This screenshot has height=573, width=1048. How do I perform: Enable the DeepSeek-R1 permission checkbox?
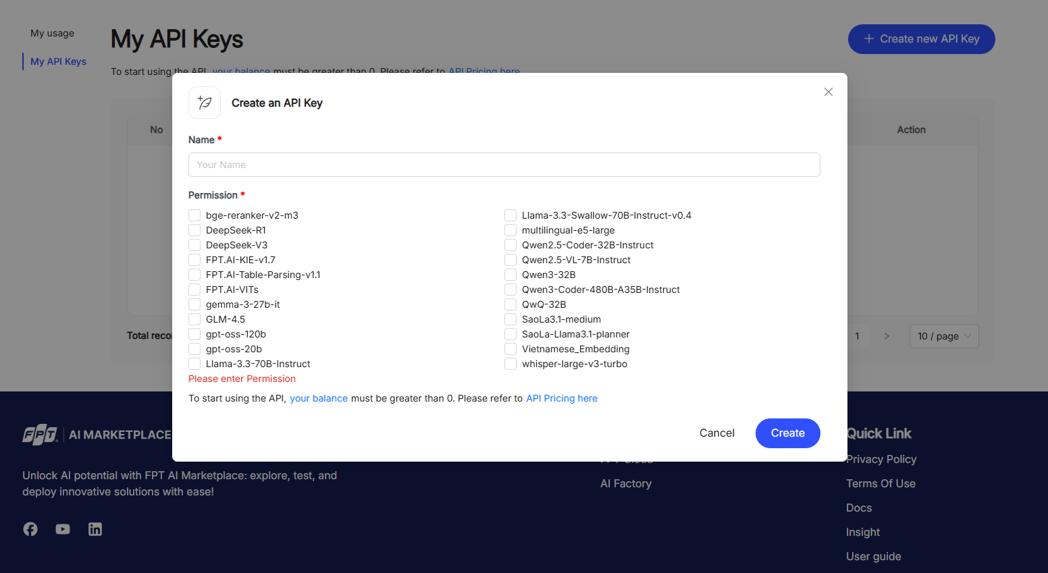tap(194, 230)
